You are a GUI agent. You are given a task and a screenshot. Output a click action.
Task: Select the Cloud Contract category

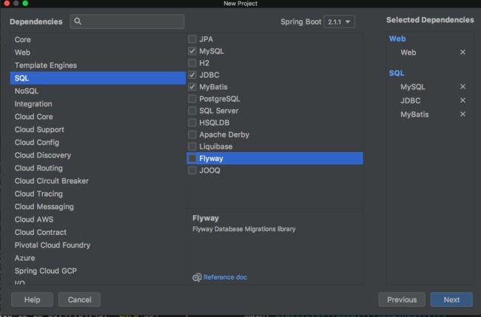pos(98,233)
